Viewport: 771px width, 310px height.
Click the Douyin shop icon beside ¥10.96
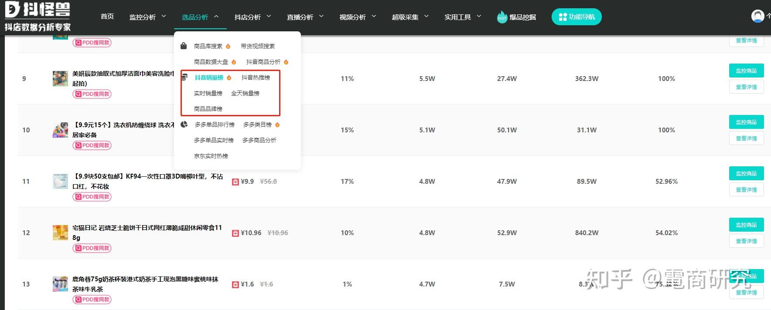click(x=235, y=233)
